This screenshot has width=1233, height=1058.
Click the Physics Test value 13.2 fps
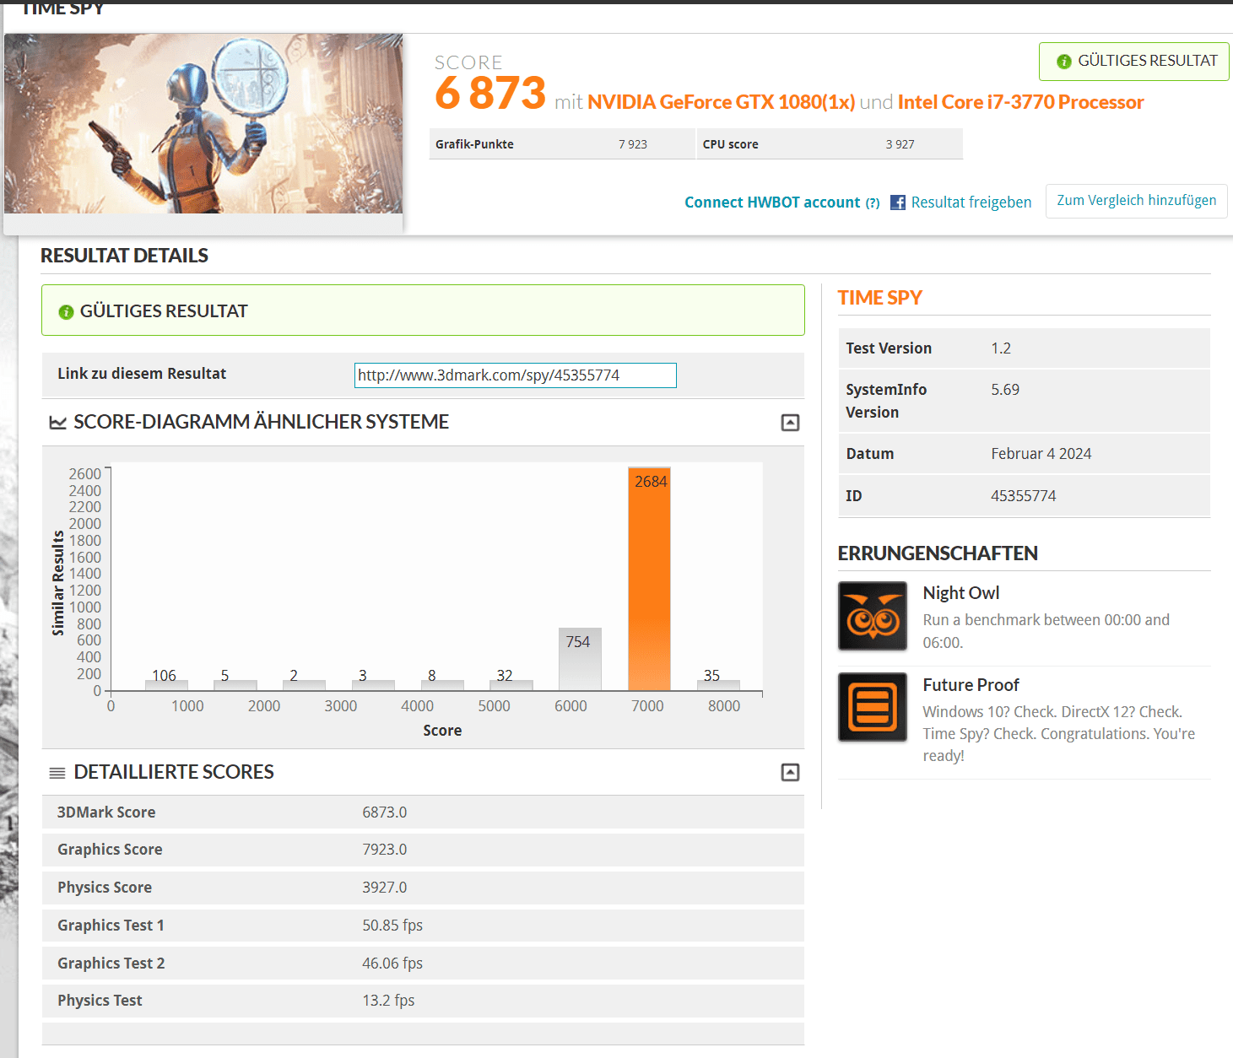coord(388,1001)
